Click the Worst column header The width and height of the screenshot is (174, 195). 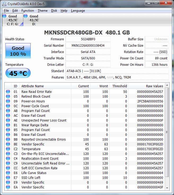tap(100, 86)
